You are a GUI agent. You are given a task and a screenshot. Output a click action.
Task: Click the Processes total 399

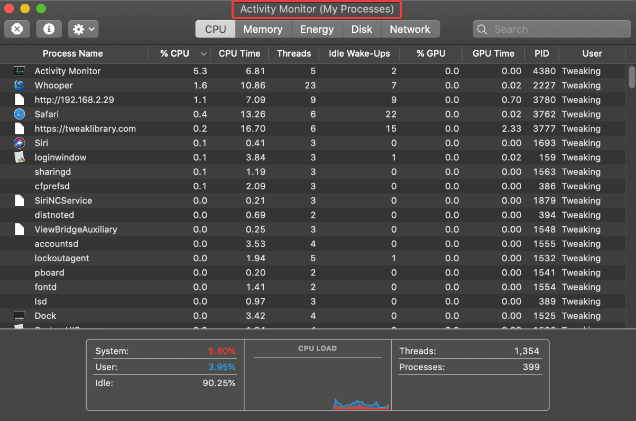(x=531, y=367)
